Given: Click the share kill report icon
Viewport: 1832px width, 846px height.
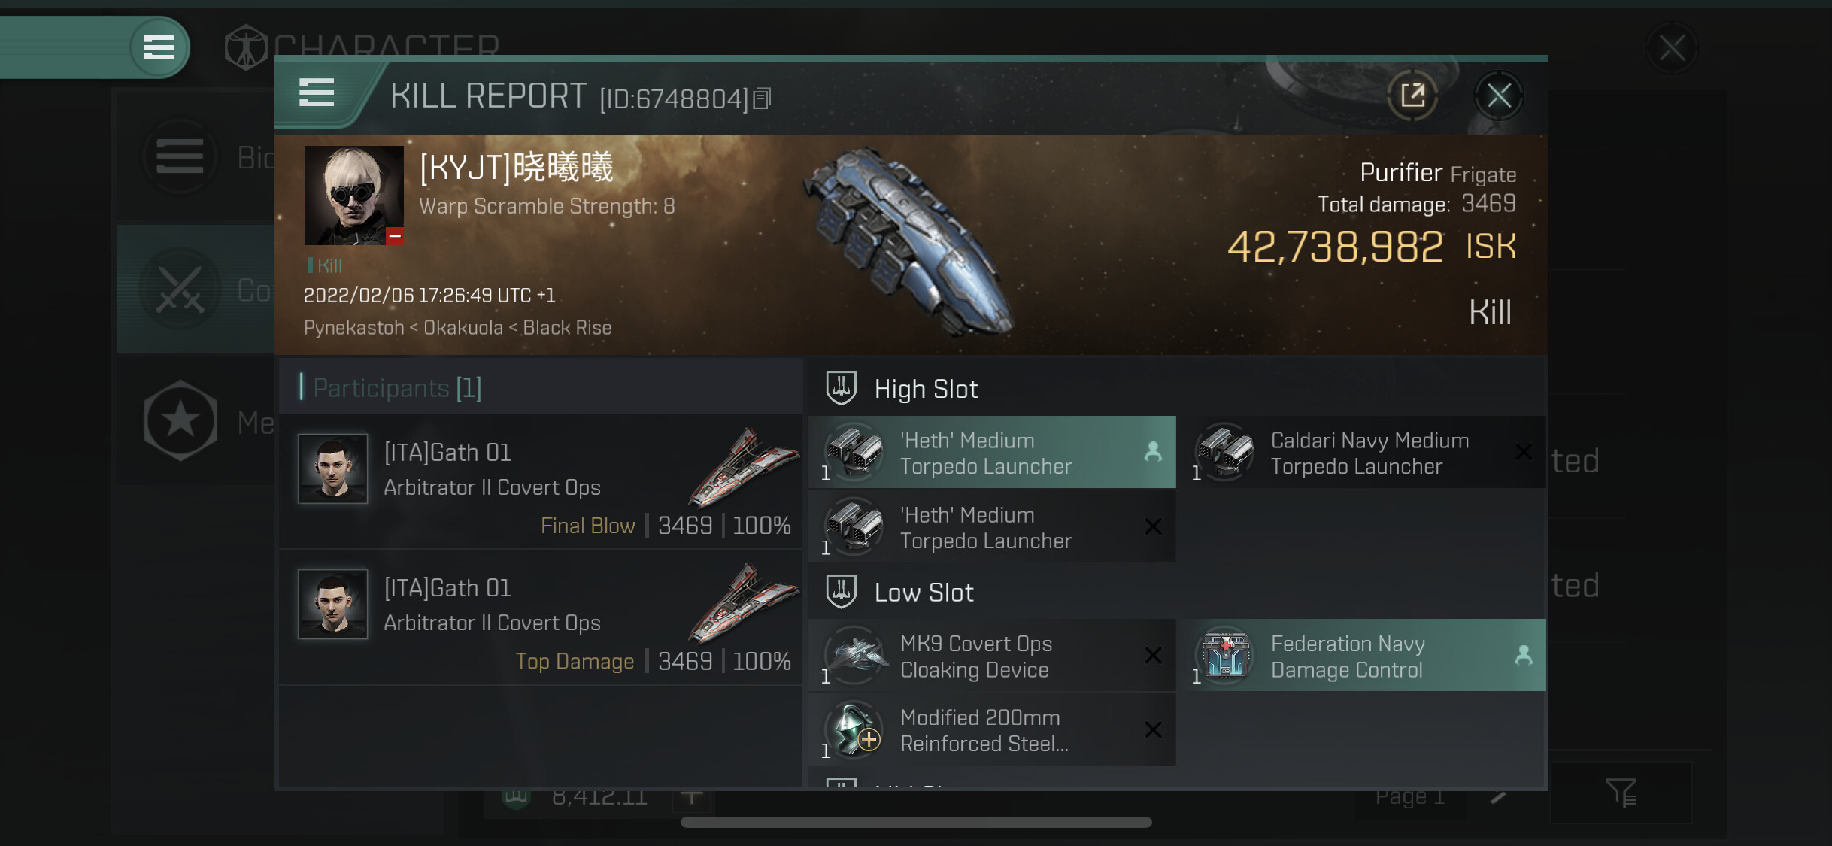Looking at the screenshot, I should [x=1412, y=96].
